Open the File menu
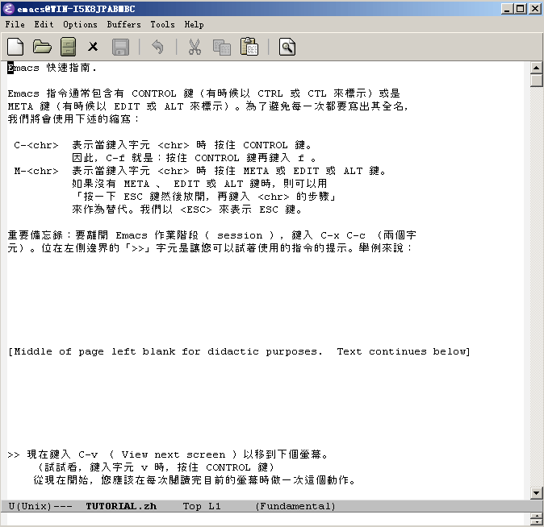The height and width of the screenshot is (527, 544). tap(15, 25)
